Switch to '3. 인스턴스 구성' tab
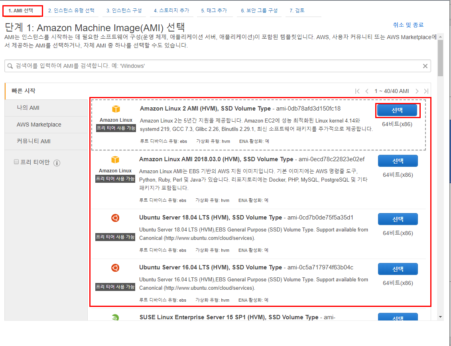The width and height of the screenshot is (451, 346). [x=124, y=11]
